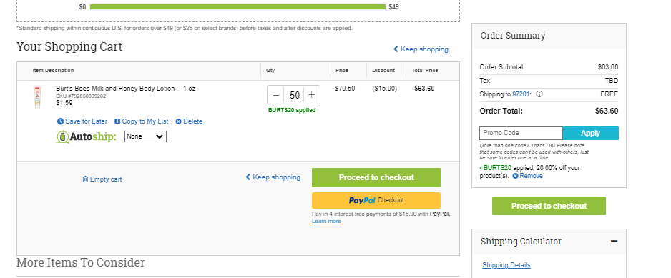Click the top Keep shopping chevron link
671x278 pixels.
point(421,49)
